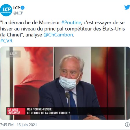Visit the @ChCambon mention
The image size is (130, 130).
click(x=58, y=35)
